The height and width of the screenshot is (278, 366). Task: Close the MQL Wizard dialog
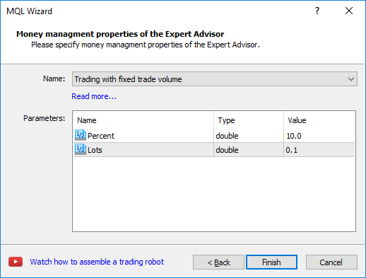(349, 11)
